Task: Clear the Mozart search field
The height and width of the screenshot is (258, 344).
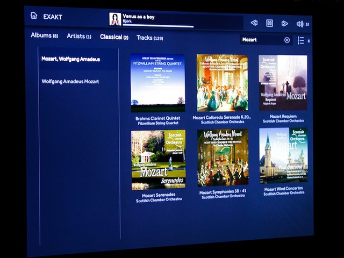Action: tap(286, 40)
